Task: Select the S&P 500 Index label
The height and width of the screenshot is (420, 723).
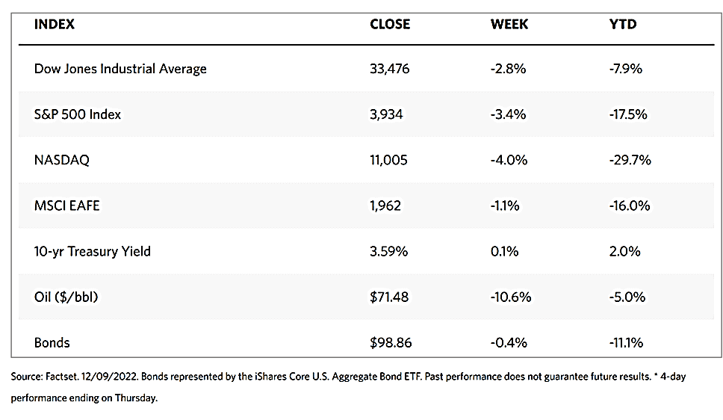Action: [x=78, y=114]
